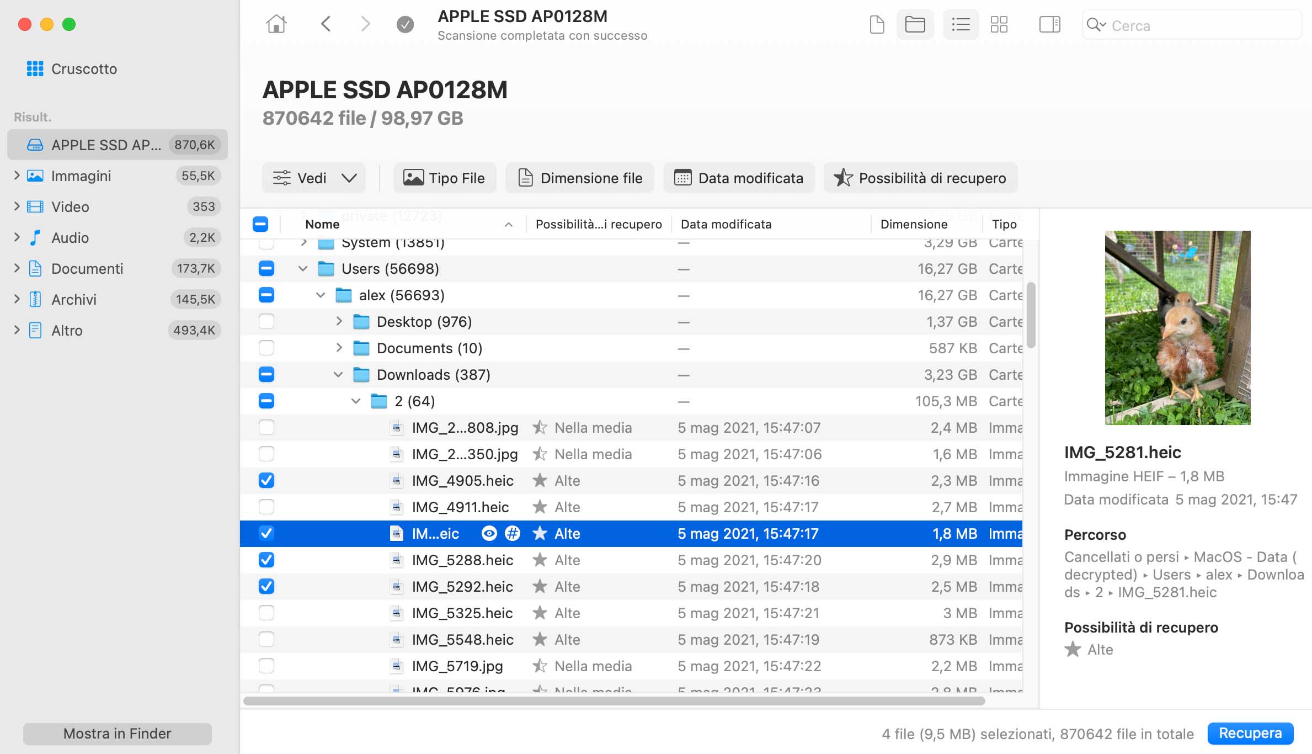Click the scan completed checkmark icon

(405, 24)
